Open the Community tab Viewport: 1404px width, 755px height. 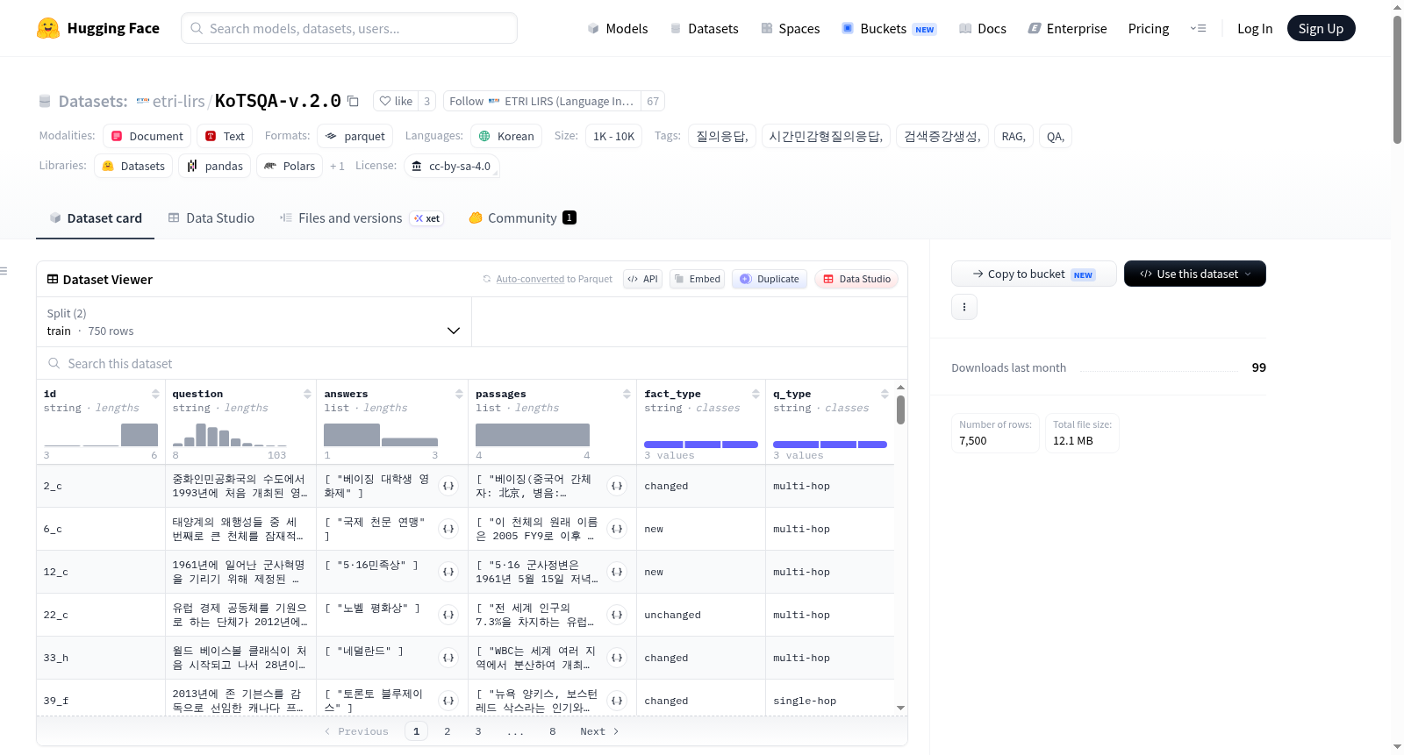(x=523, y=217)
